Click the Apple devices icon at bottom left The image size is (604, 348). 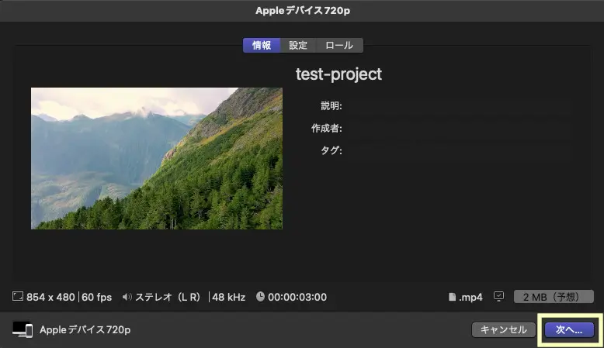click(x=23, y=329)
